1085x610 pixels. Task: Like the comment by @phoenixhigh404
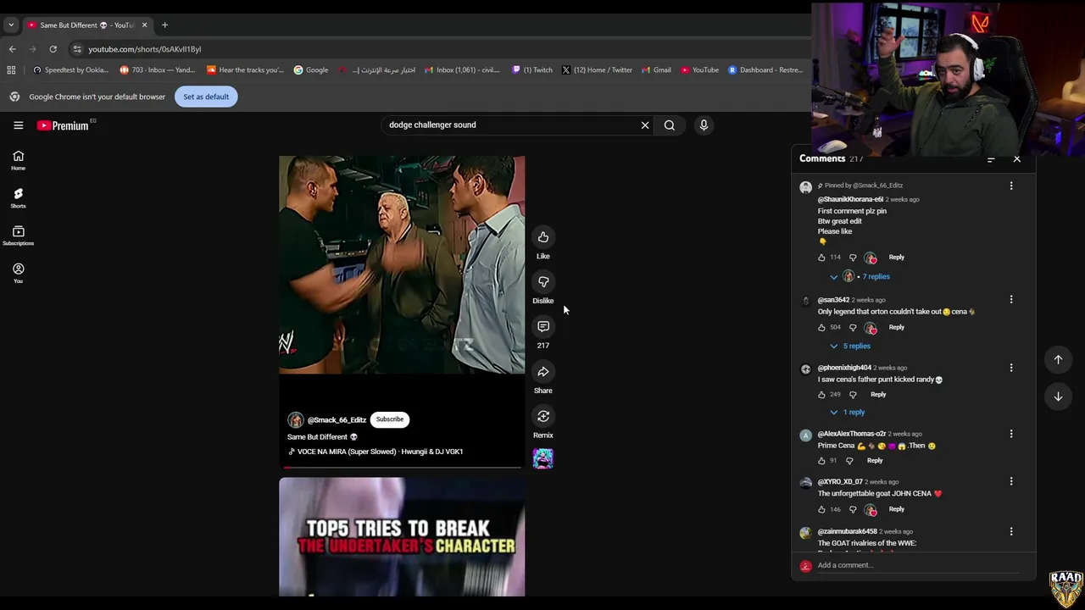(x=821, y=395)
